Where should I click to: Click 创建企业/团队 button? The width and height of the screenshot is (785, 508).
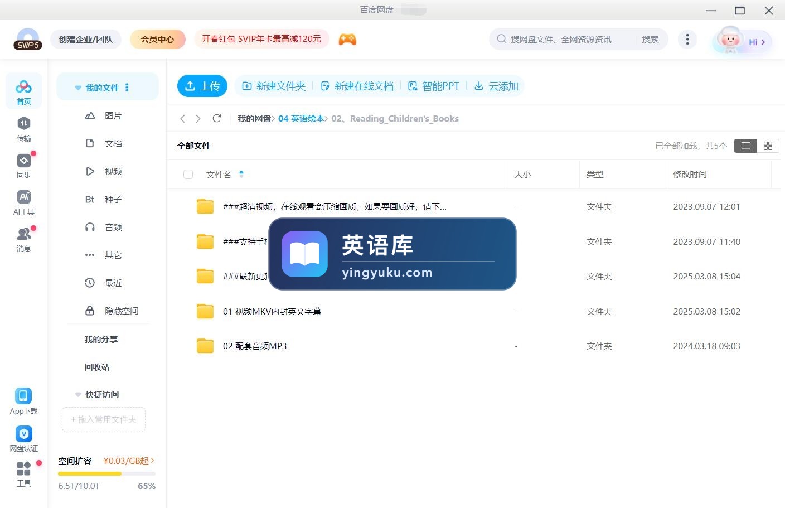(86, 39)
